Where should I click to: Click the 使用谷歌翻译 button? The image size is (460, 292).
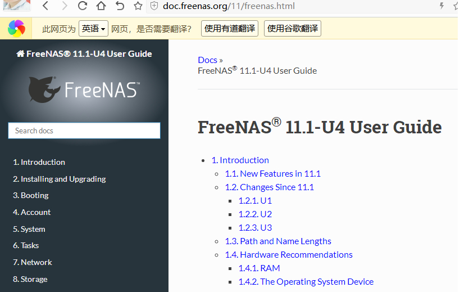293,29
